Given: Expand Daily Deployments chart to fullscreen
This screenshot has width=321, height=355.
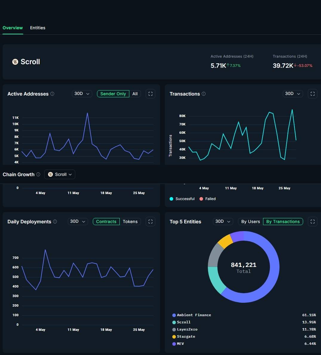Looking at the screenshot, I should pos(150,222).
